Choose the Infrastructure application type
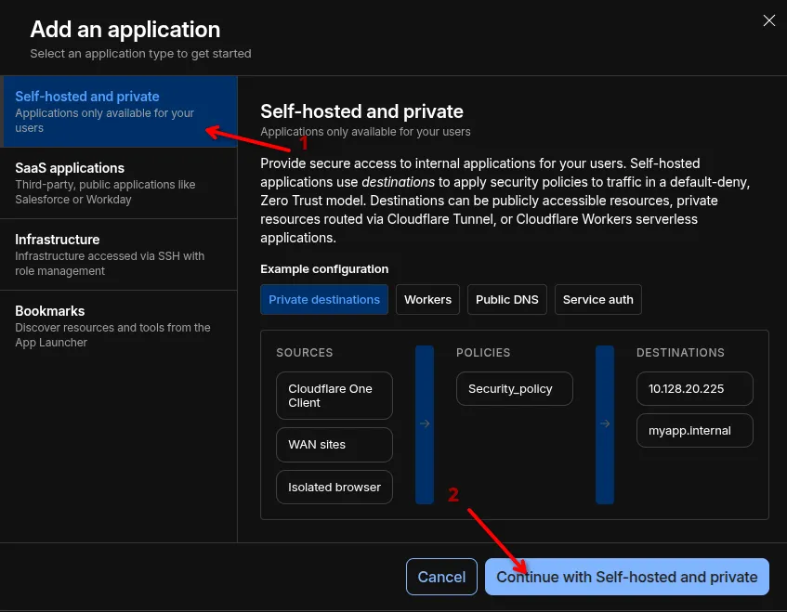The width and height of the screenshot is (787, 612). coord(119,254)
